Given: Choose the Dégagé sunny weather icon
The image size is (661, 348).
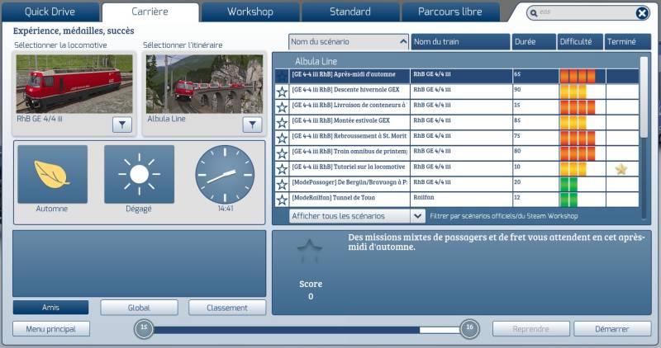Looking at the screenshot, I should coord(139,174).
